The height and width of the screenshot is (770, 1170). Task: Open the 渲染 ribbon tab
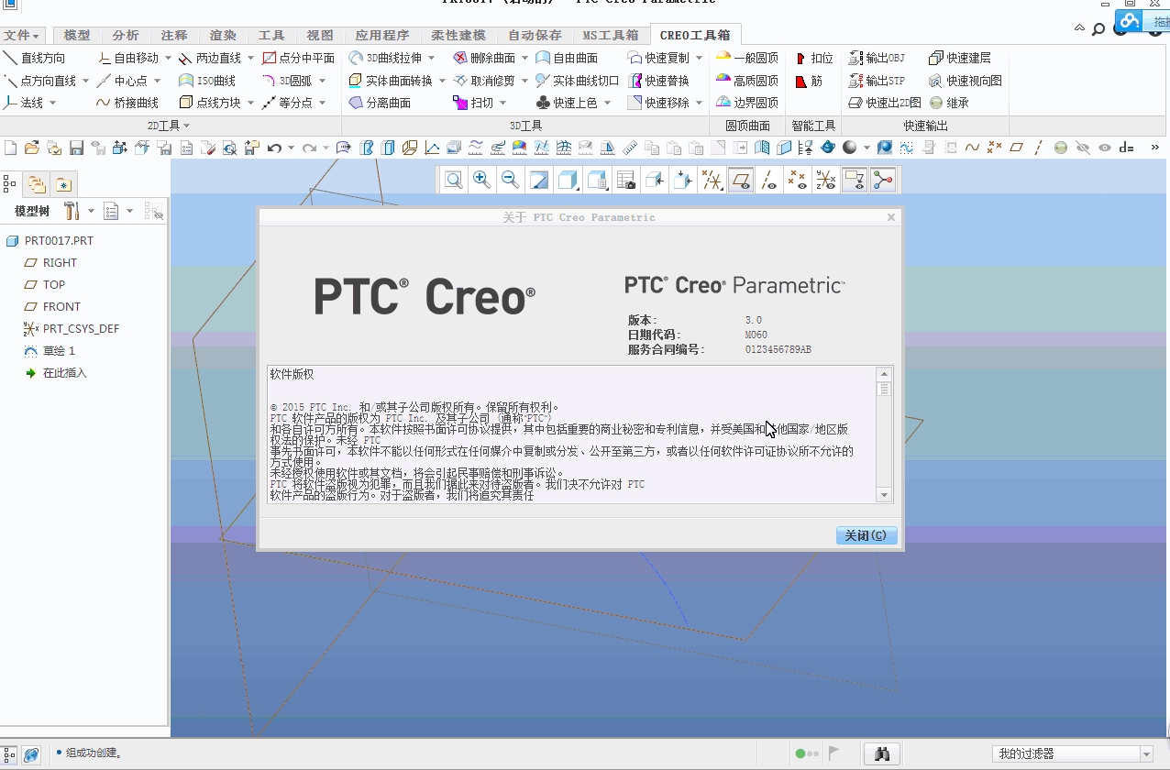223,36
